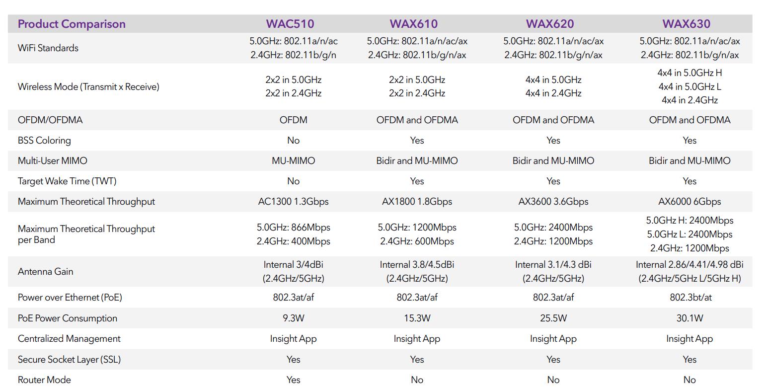765x387 pixels.
Task: Click the WAX620 column header
Action: 550,24
